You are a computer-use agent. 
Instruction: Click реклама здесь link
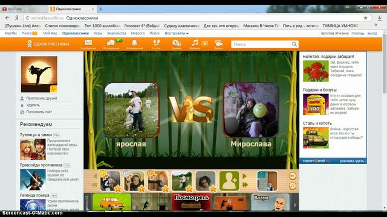point(353,161)
